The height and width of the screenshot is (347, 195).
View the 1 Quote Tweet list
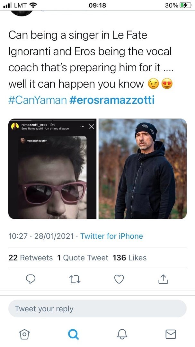[x=83, y=258]
